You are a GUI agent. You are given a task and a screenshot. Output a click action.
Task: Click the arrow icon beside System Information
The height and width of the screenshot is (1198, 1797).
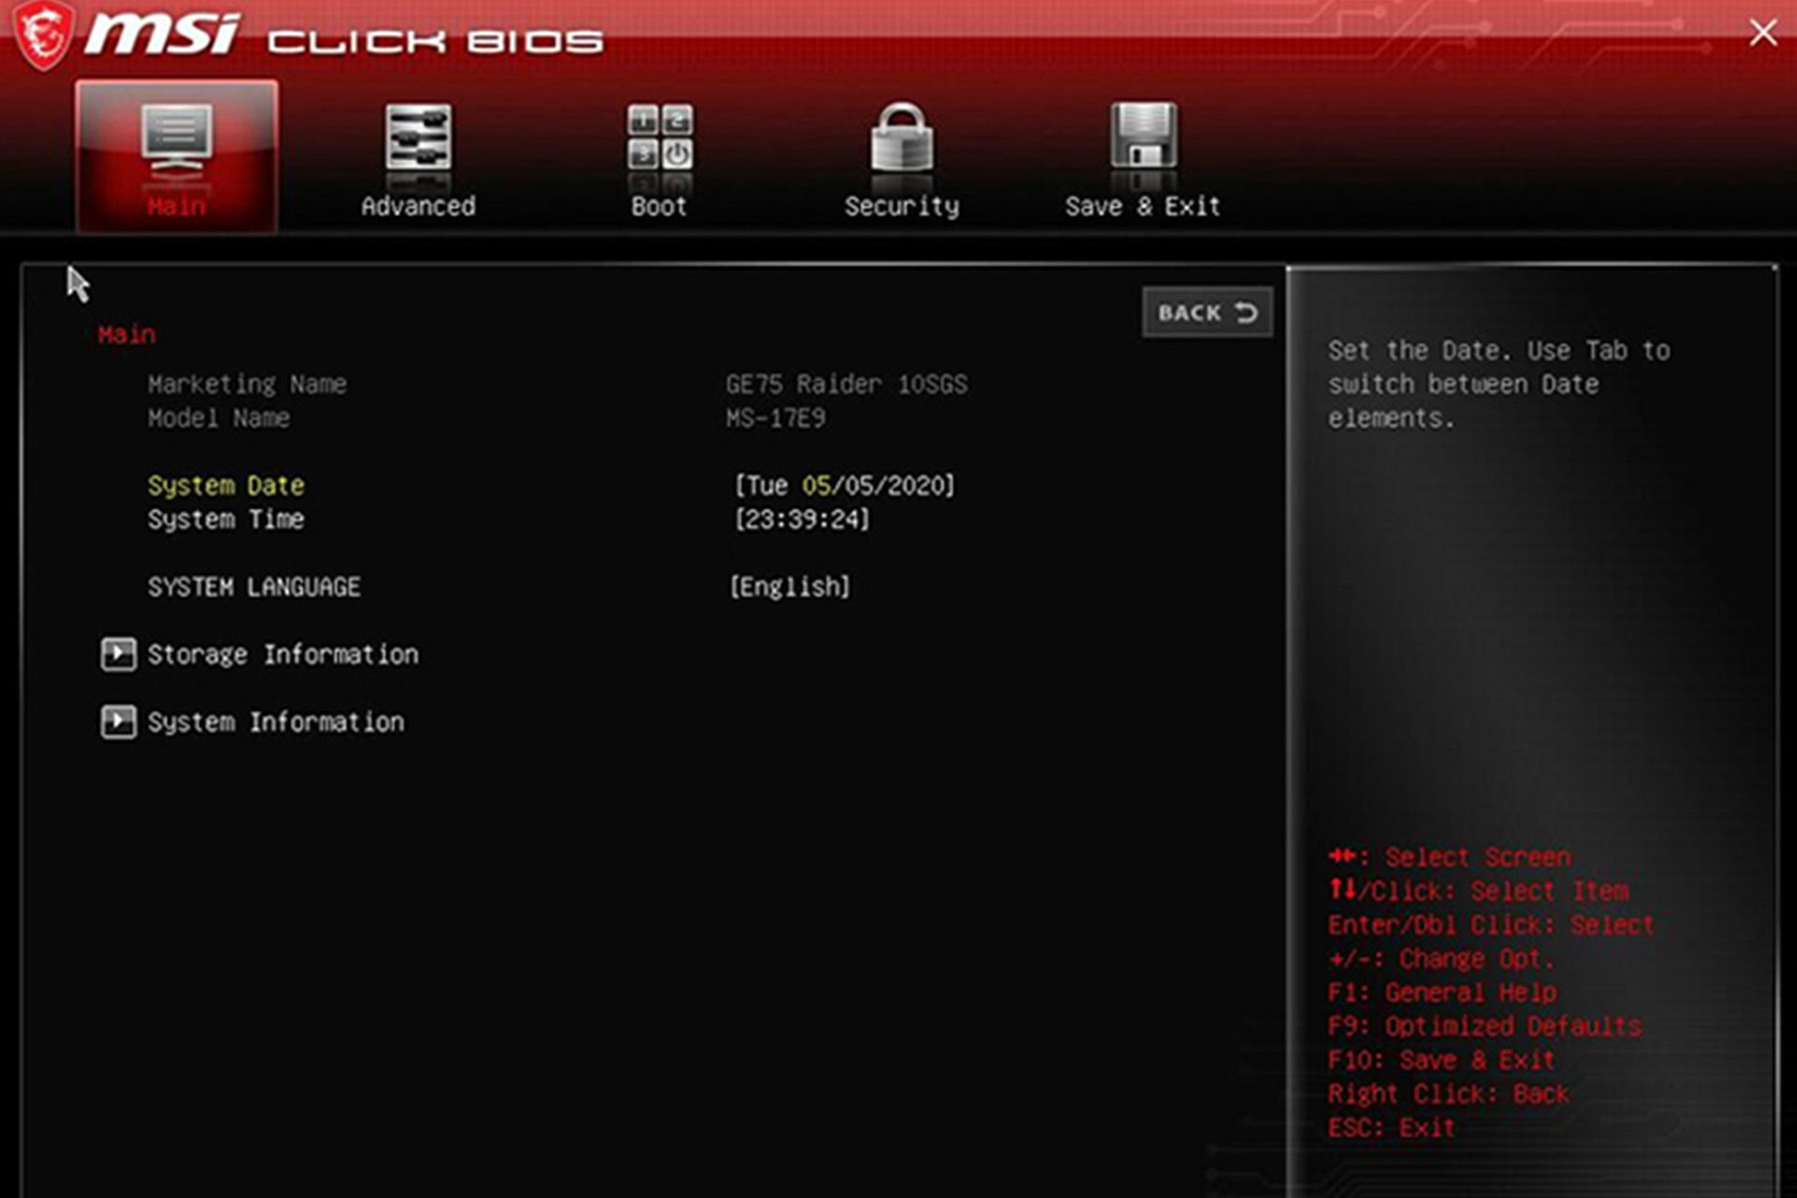click(x=118, y=722)
